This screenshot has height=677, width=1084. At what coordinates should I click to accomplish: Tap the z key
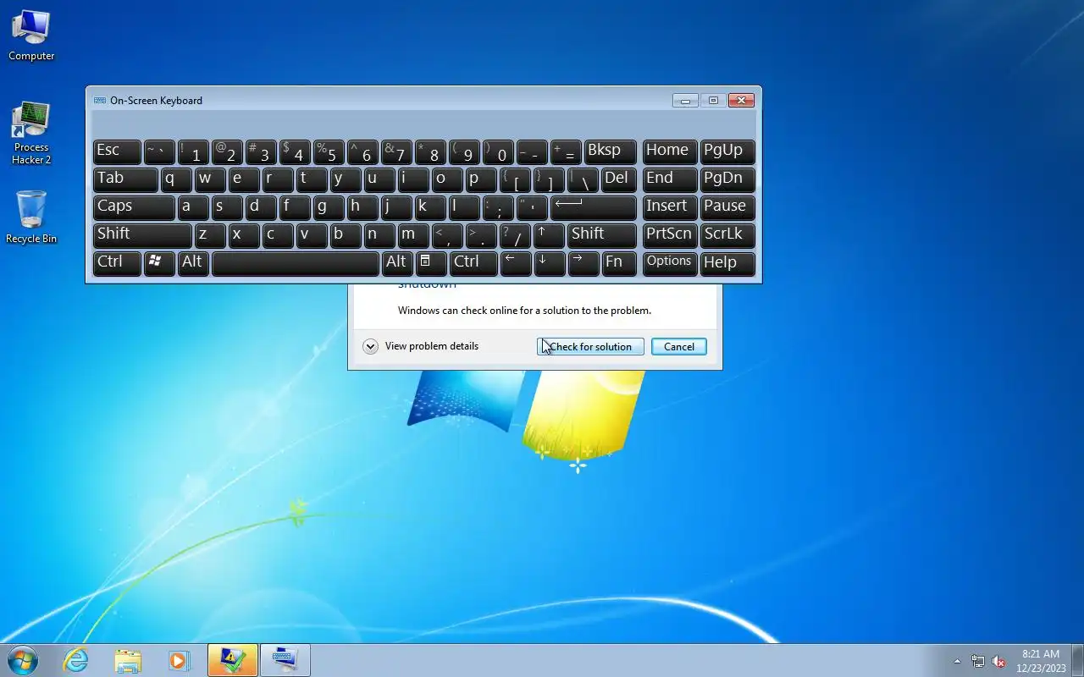click(210, 235)
